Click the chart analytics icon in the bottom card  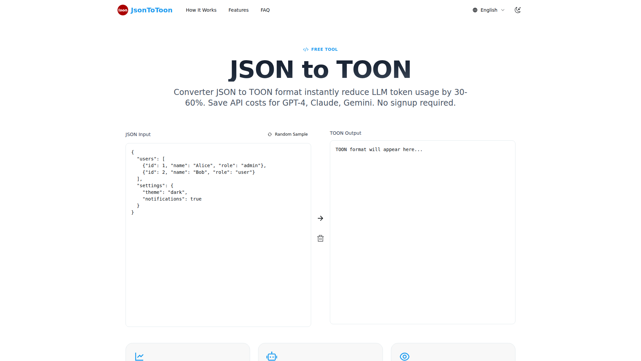(x=139, y=356)
